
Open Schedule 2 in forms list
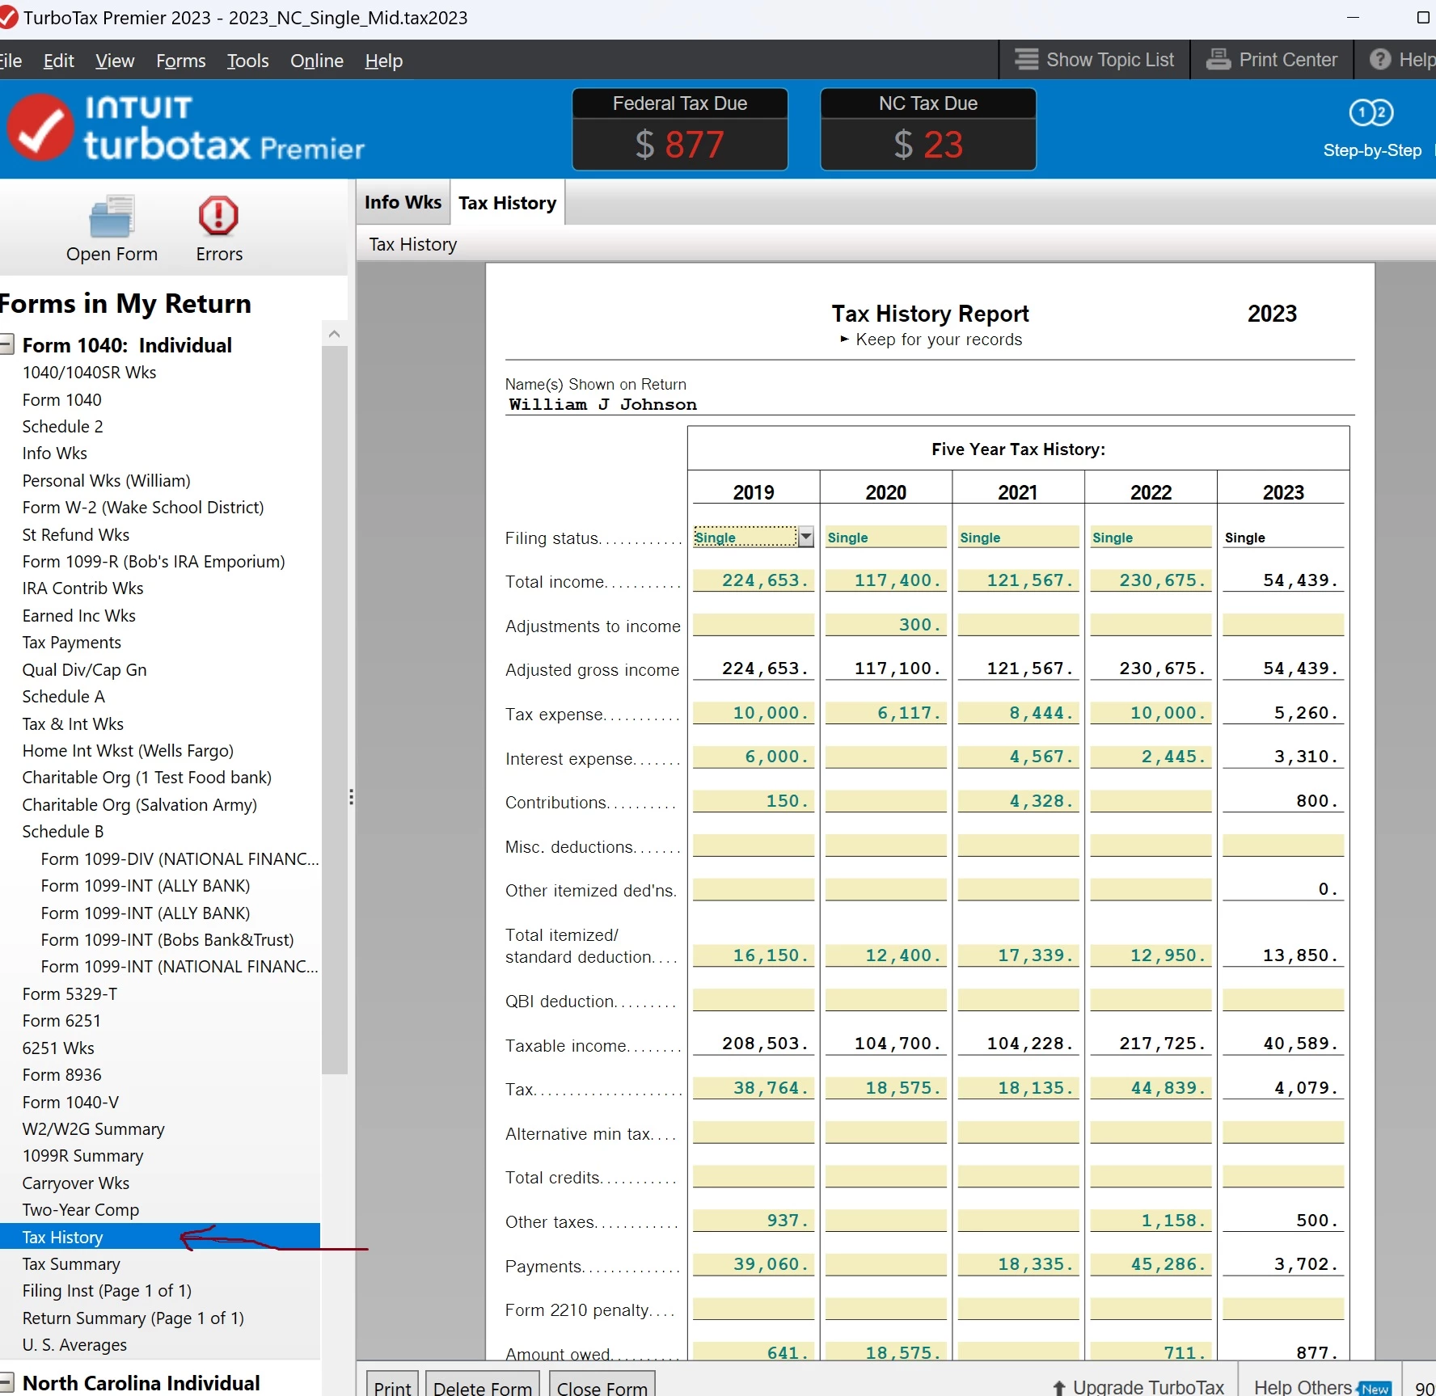click(62, 426)
